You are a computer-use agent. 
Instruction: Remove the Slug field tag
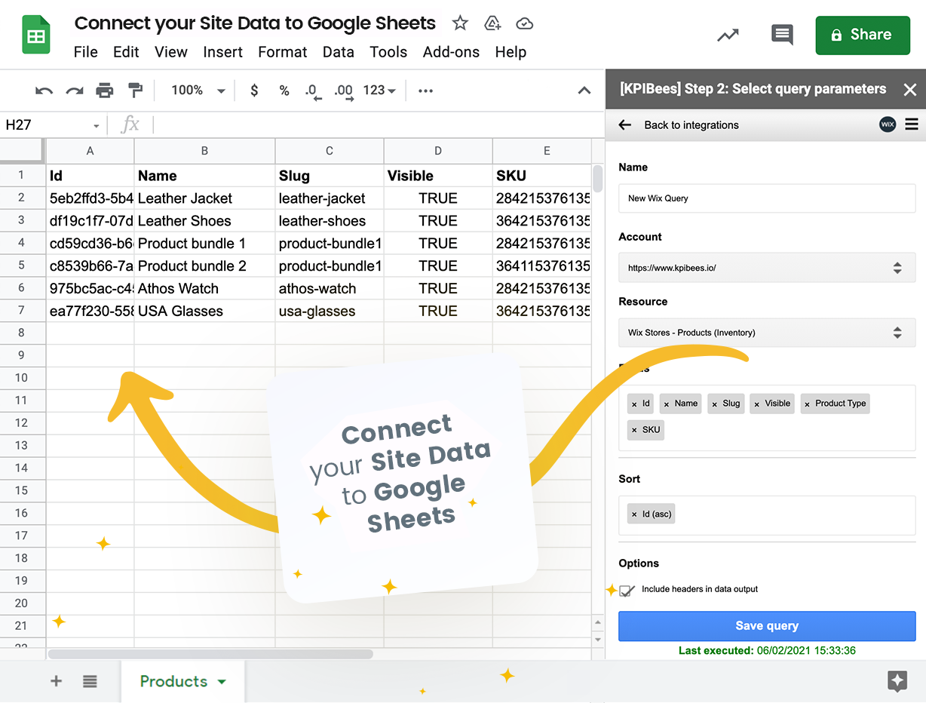(714, 404)
